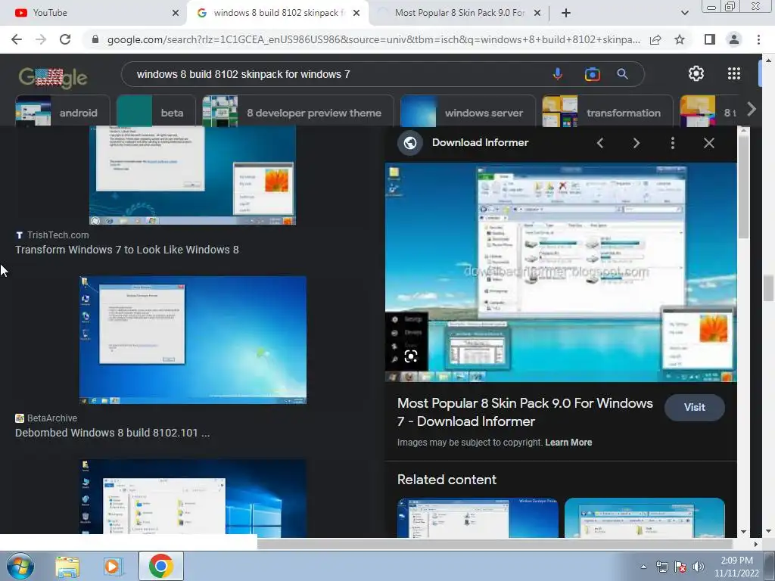Open volume control in system tray
The width and height of the screenshot is (775, 581).
click(x=699, y=567)
